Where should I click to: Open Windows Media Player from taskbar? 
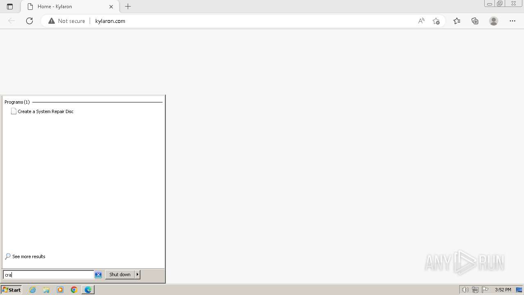tap(60, 290)
